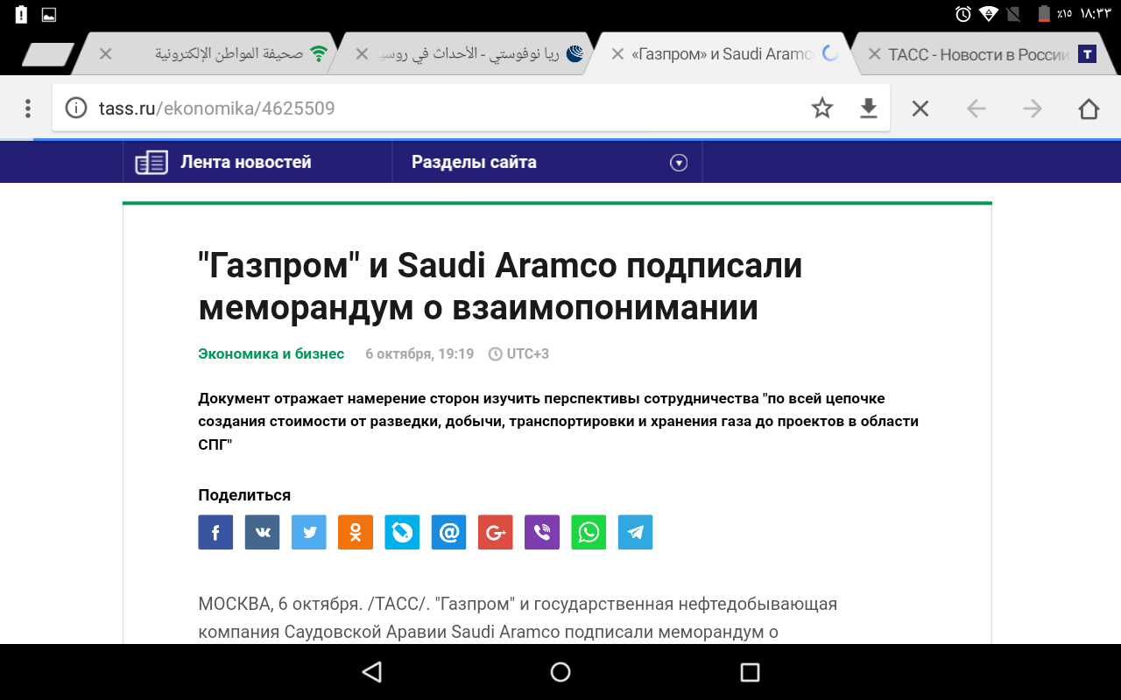1121x700 pixels.
Task: Bookmark page with star icon
Action: click(821, 108)
